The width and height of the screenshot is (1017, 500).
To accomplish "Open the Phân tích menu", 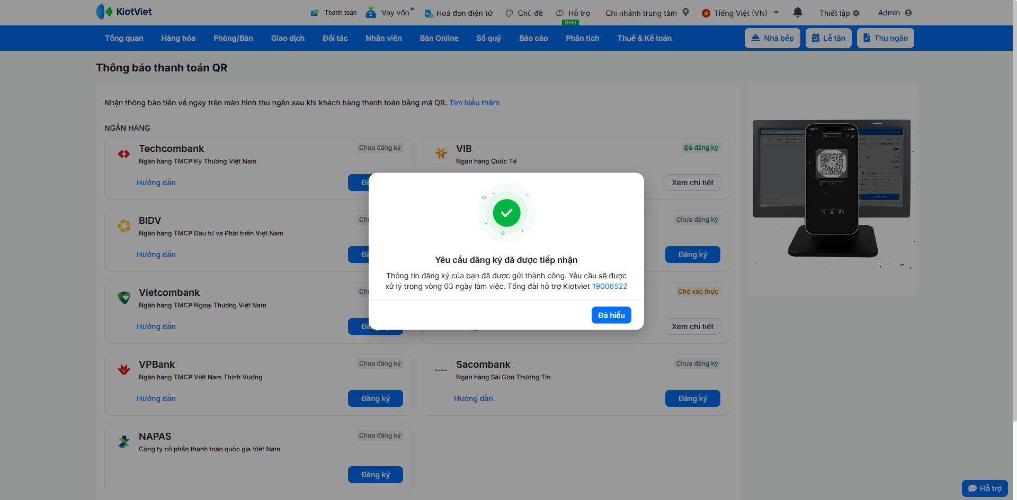I will [x=583, y=38].
